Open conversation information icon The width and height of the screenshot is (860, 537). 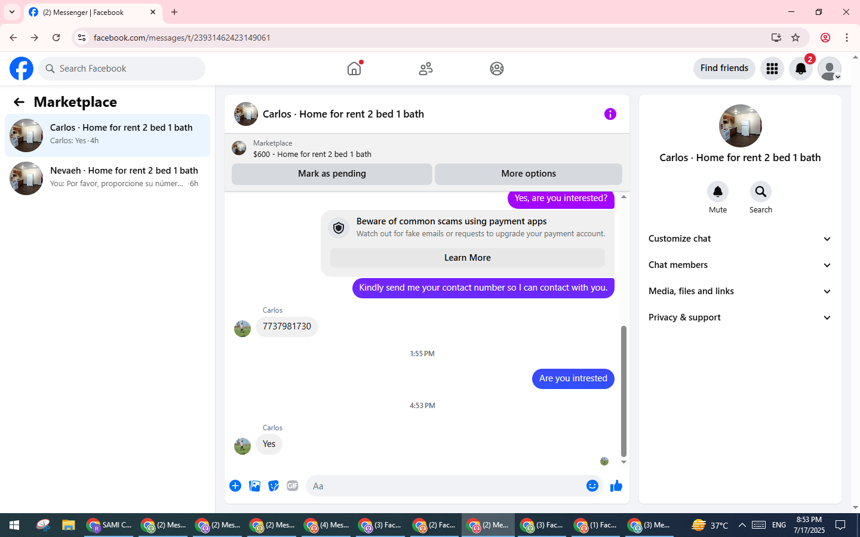point(610,114)
